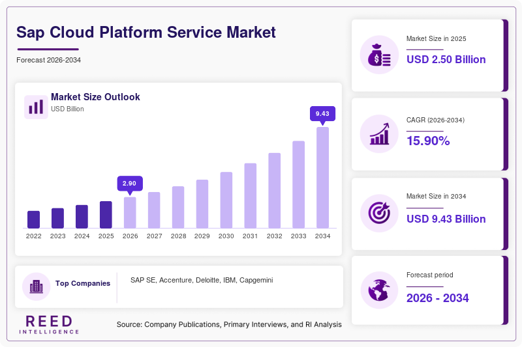Select the 2028 bar in the chart
This screenshot has width=522, height=347.
coord(178,207)
